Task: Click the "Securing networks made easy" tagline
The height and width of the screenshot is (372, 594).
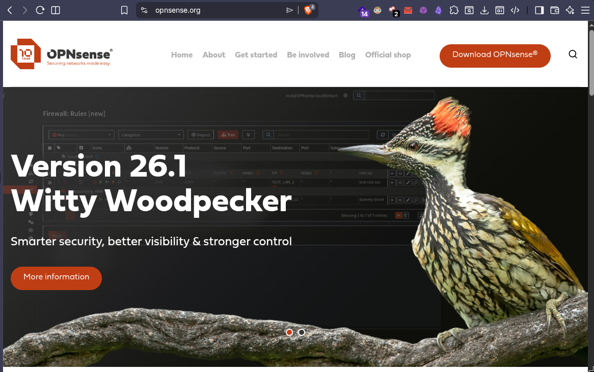Action: (x=78, y=64)
